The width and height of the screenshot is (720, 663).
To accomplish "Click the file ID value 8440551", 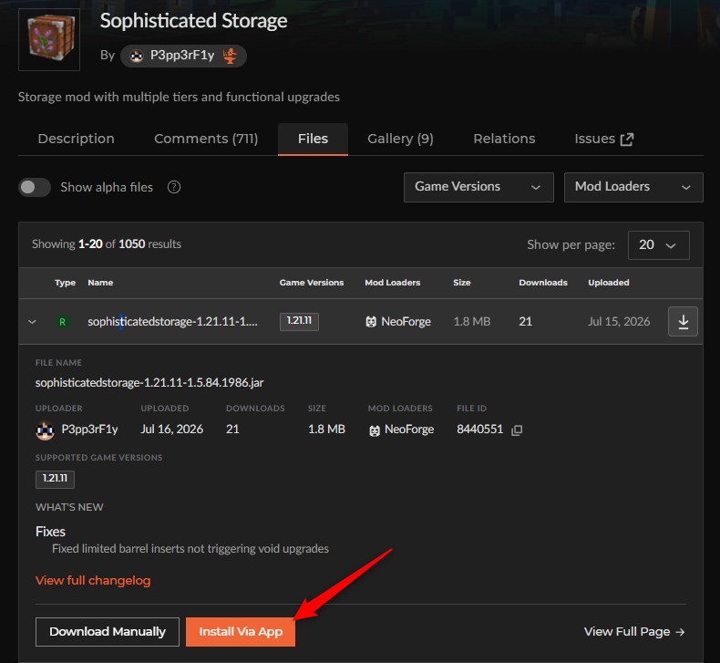I will tap(479, 430).
